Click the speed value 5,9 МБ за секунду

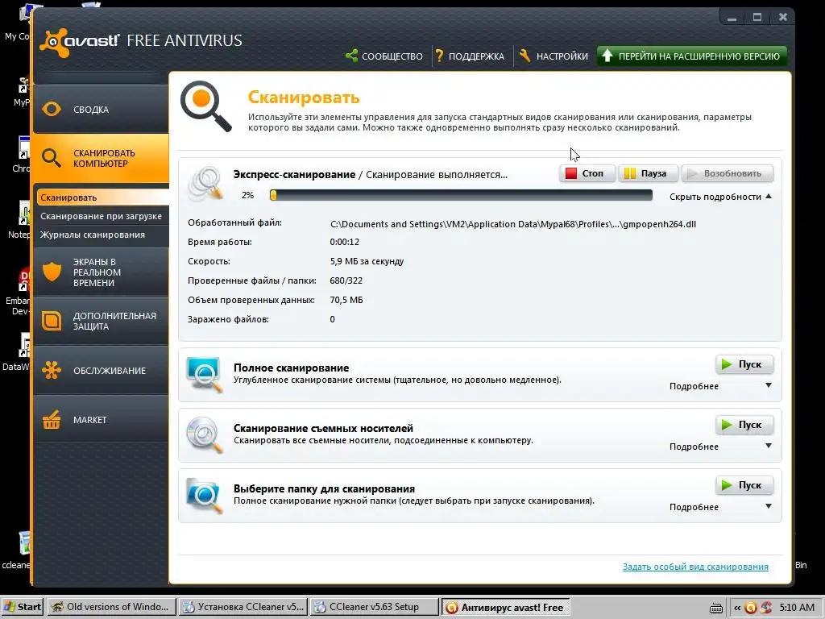pyautogui.click(x=367, y=261)
